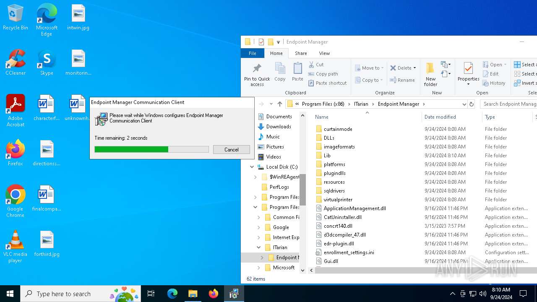Click Pin to Quick access in the ribbon
The height and width of the screenshot is (302, 537).
click(x=257, y=75)
